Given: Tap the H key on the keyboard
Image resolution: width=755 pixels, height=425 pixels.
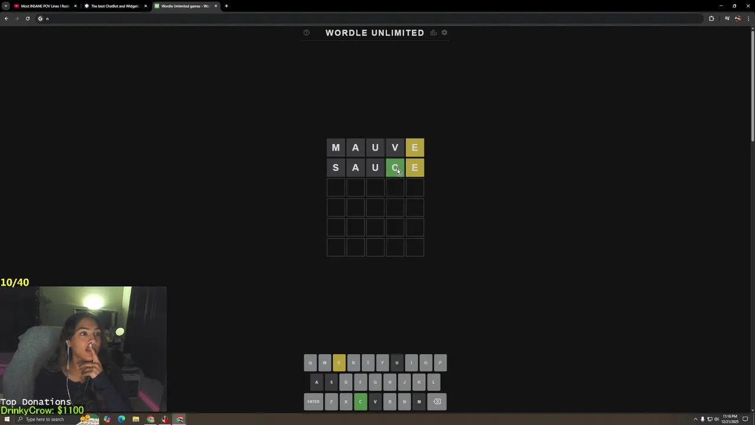Looking at the screenshot, I should click(x=389, y=382).
